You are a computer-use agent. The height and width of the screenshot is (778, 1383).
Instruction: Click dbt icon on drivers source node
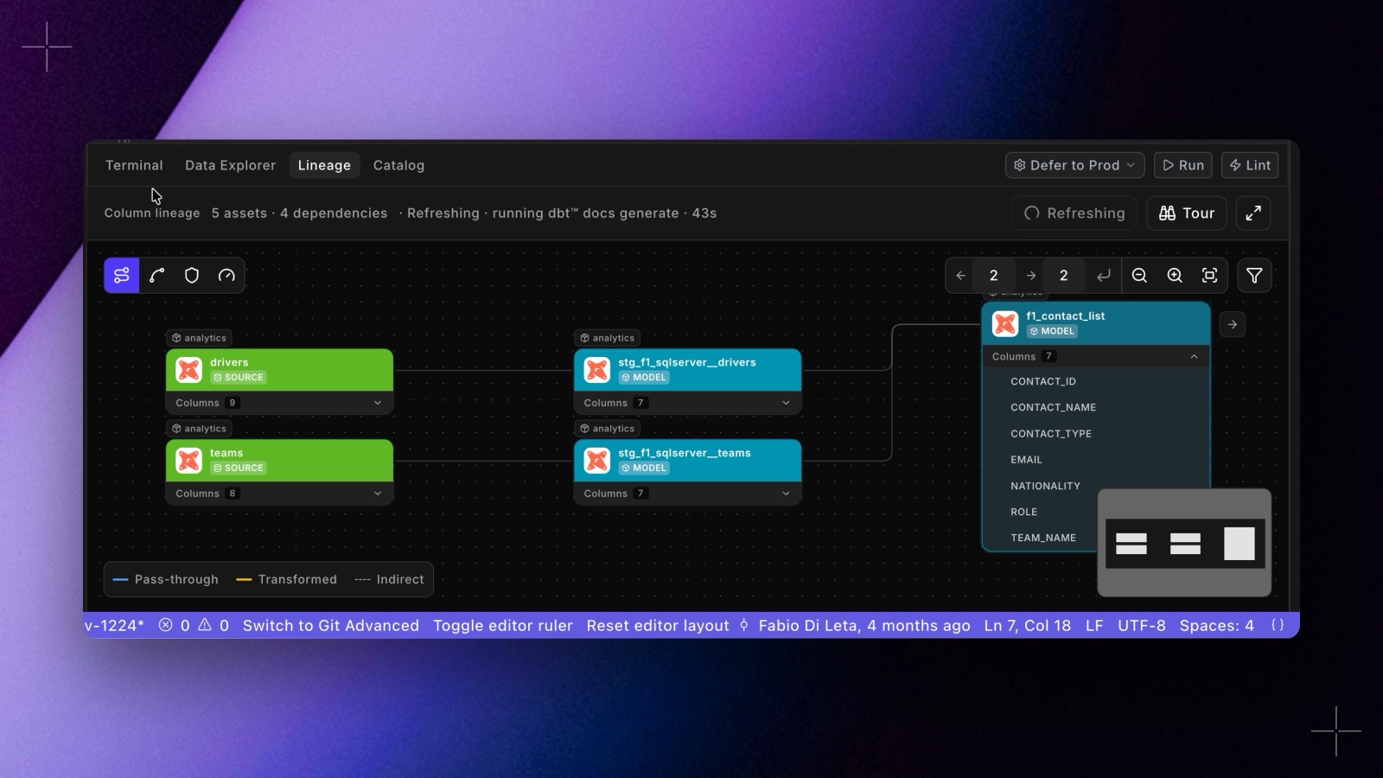(x=189, y=370)
